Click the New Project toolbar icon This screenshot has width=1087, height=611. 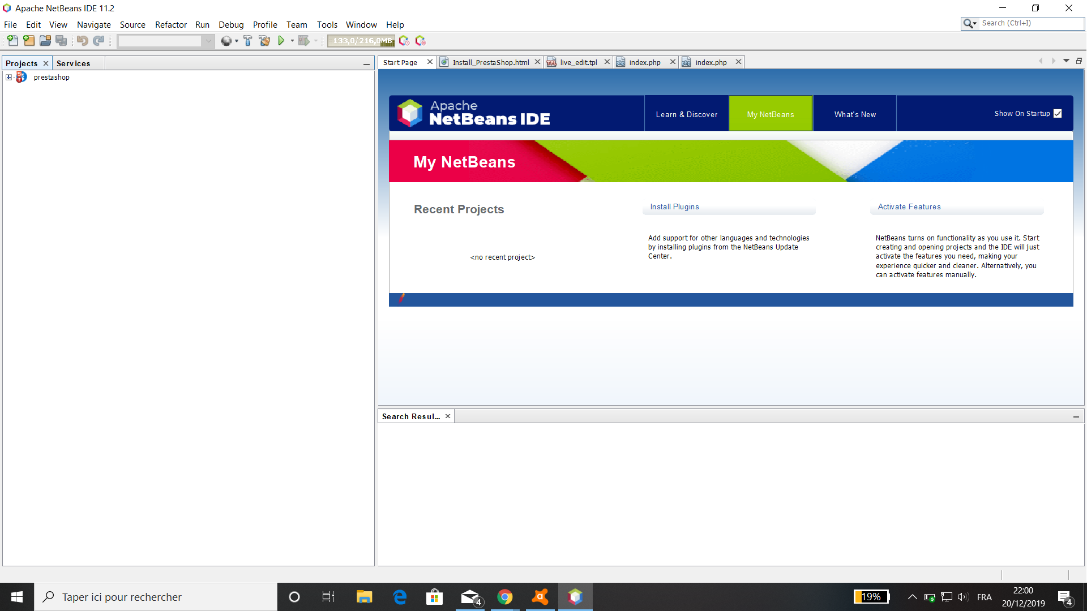coord(29,41)
